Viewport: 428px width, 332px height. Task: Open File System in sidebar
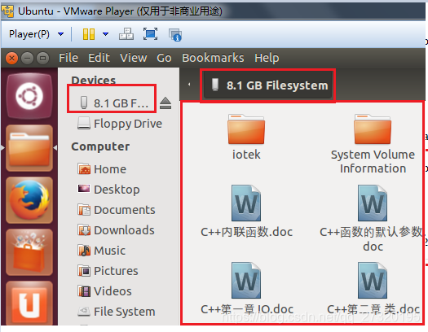tap(117, 312)
